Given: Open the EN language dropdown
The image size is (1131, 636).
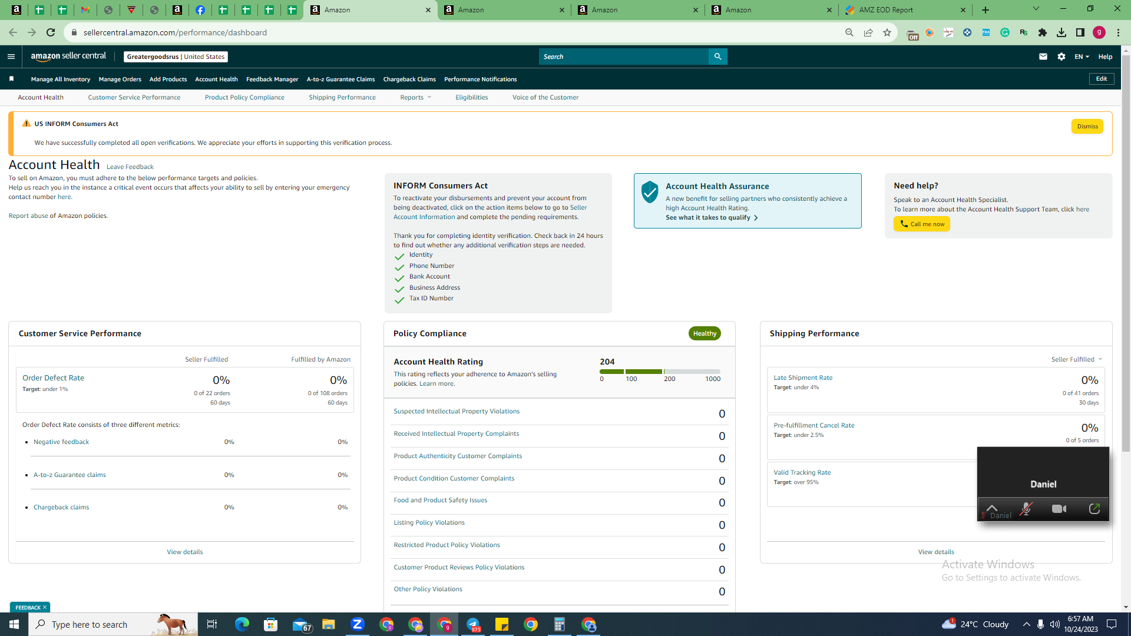Looking at the screenshot, I should pos(1082,57).
